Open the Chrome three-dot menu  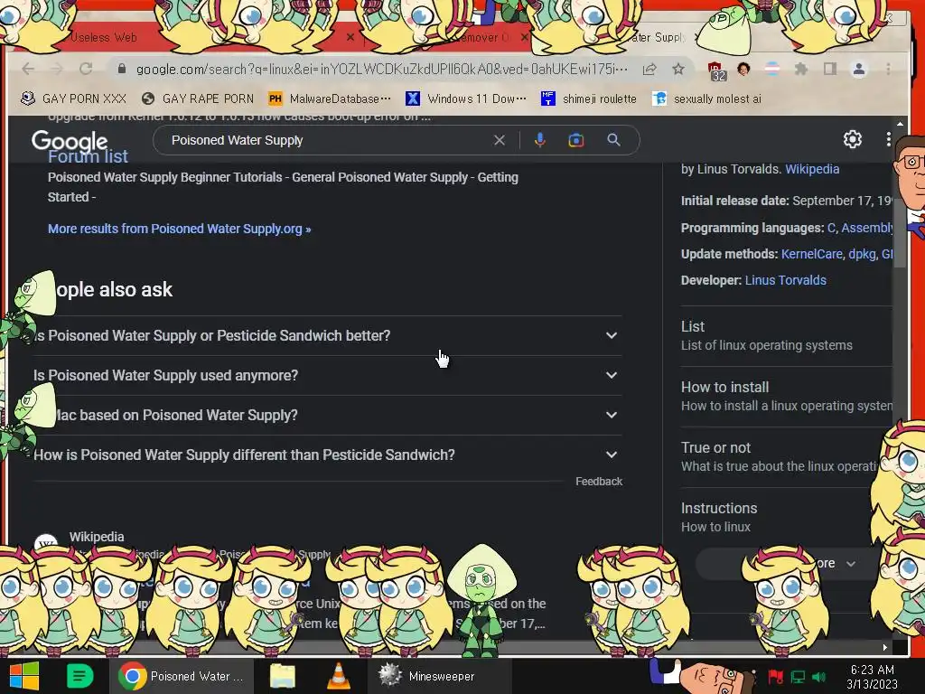point(889,69)
